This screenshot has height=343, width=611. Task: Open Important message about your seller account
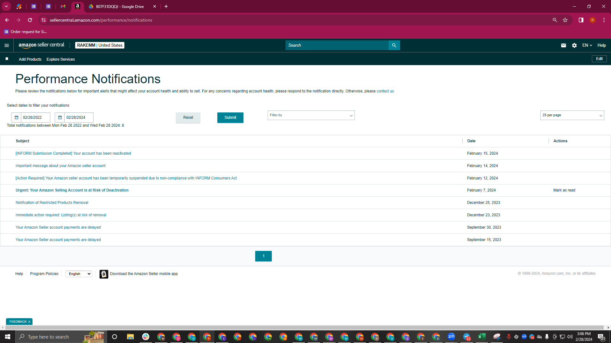click(60, 166)
